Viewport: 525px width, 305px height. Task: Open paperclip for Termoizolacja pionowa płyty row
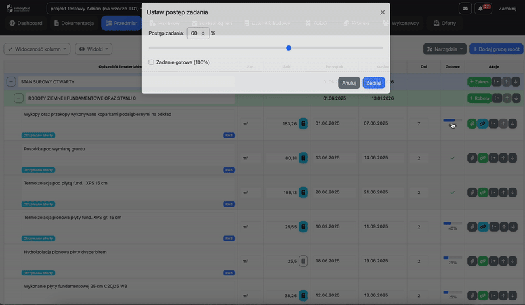472,227
